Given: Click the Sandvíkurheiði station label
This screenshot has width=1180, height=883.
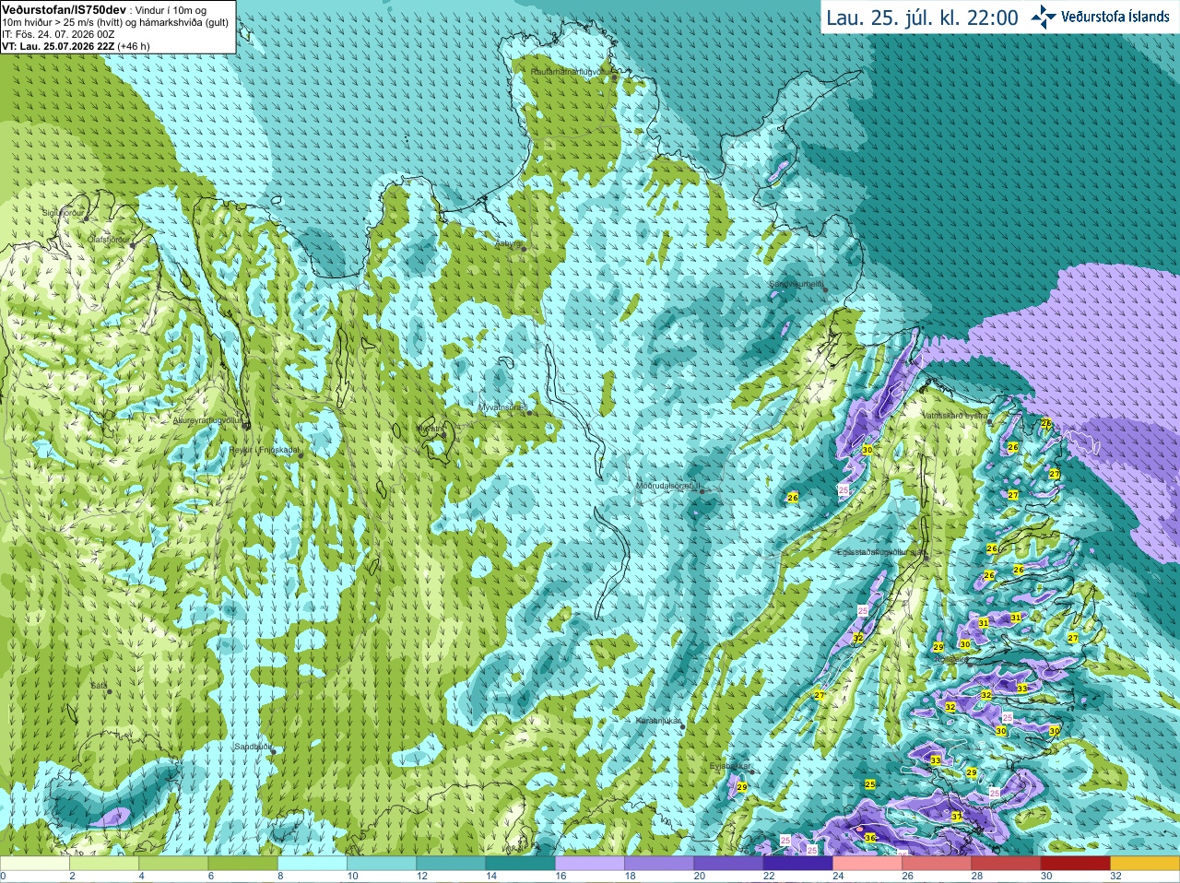Looking at the screenshot, I should pos(796,285).
